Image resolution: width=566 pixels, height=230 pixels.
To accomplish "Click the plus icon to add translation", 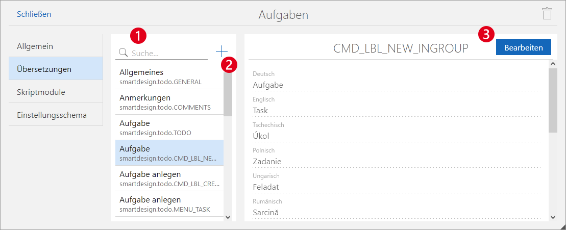I will point(222,51).
